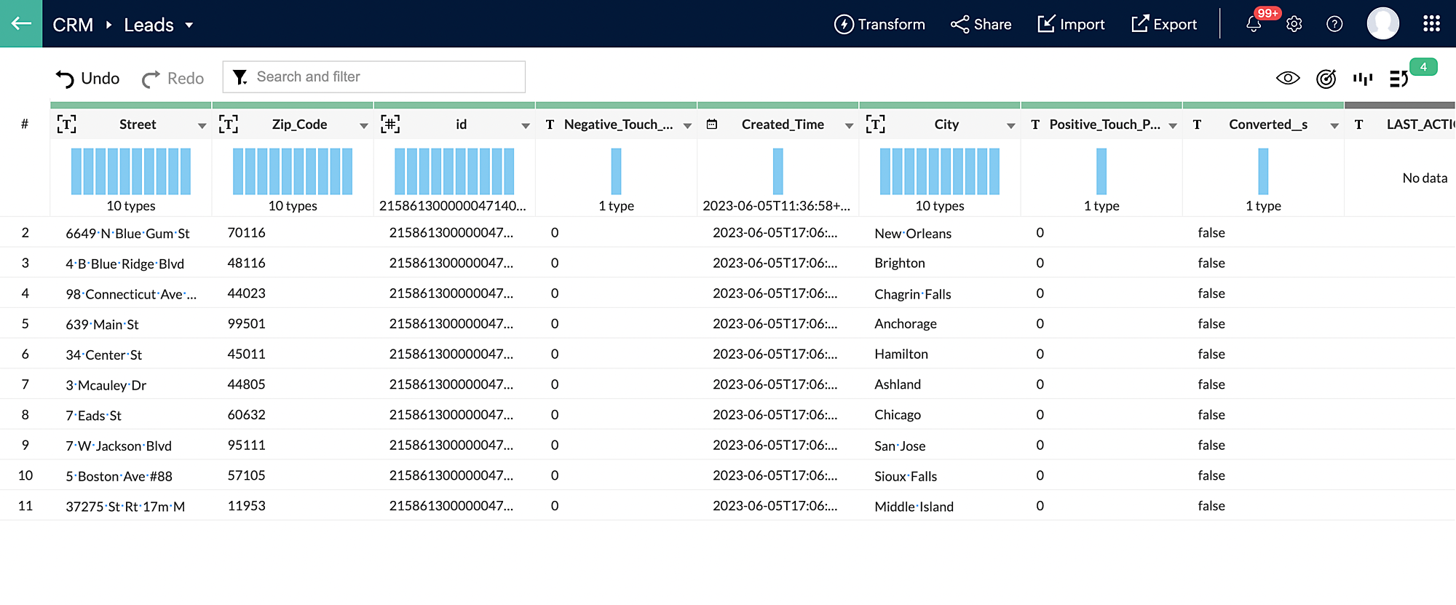Click the green back arrow button
The width and height of the screenshot is (1456, 605).
21,23
